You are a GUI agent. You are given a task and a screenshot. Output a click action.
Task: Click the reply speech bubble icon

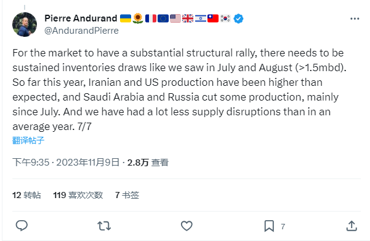pos(22,226)
